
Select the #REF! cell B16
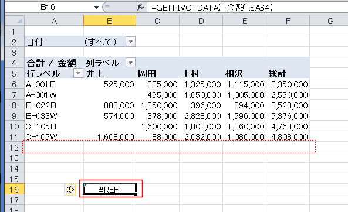[110, 189]
